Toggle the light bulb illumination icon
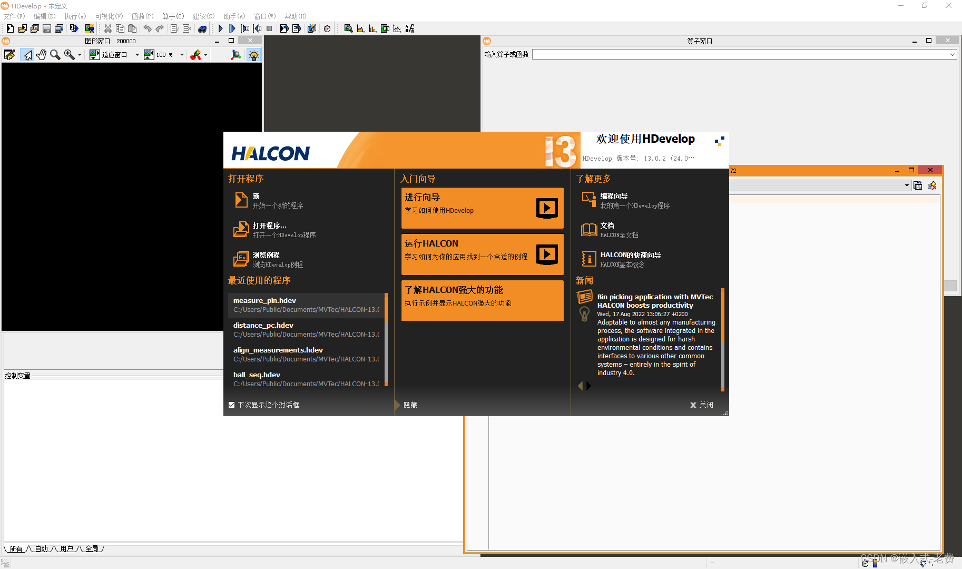 pos(254,55)
